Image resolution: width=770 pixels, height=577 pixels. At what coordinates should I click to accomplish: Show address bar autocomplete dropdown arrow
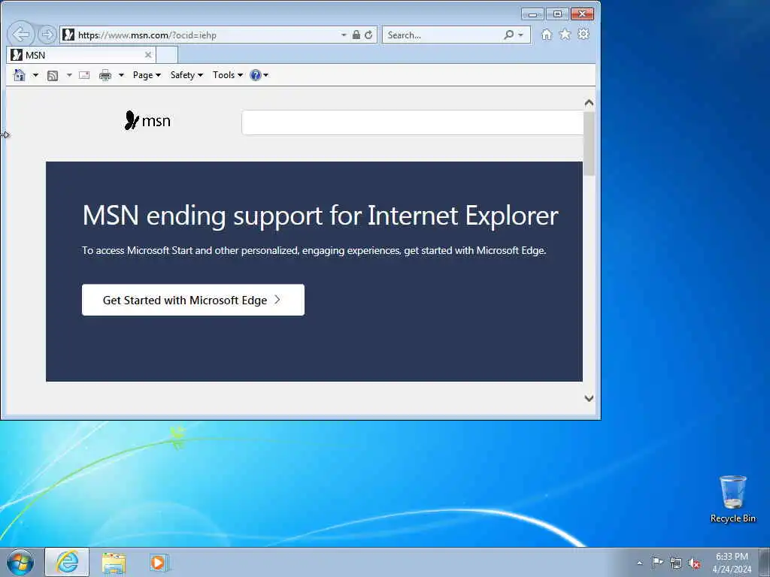(x=344, y=35)
